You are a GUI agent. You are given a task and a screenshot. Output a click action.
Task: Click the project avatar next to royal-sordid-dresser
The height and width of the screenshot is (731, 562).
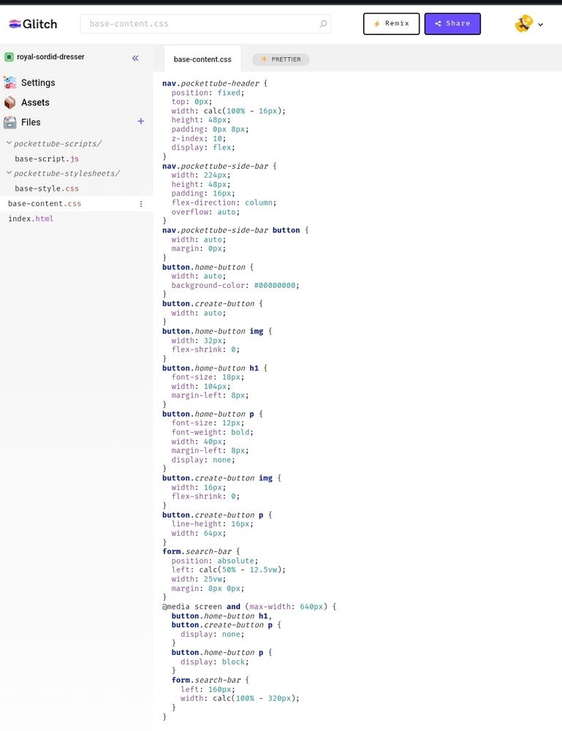click(x=9, y=57)
